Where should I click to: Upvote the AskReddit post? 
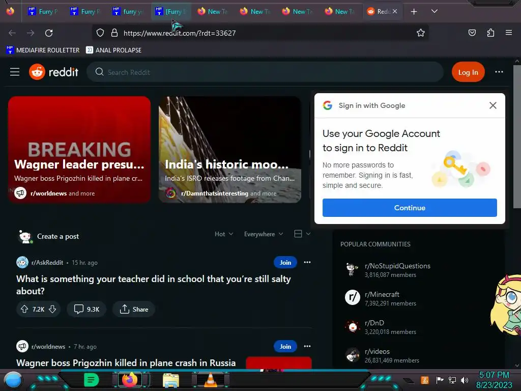pos(24,309)
